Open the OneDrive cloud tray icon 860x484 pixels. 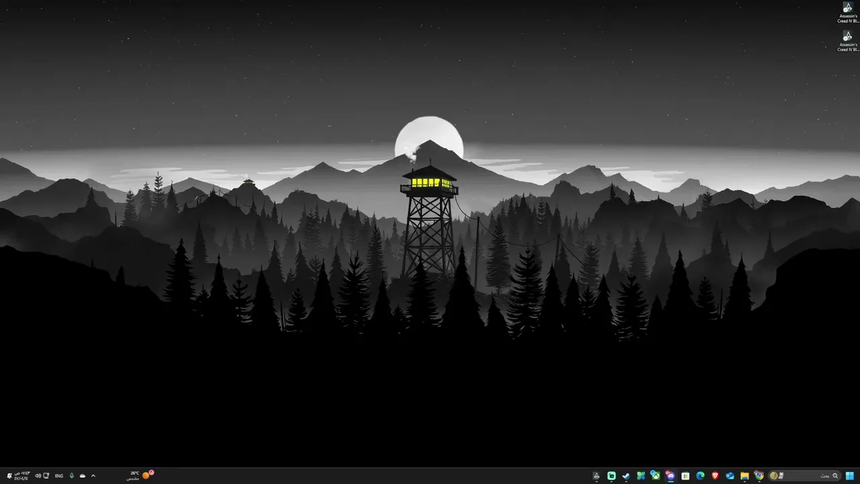click(x=83, y=476)
